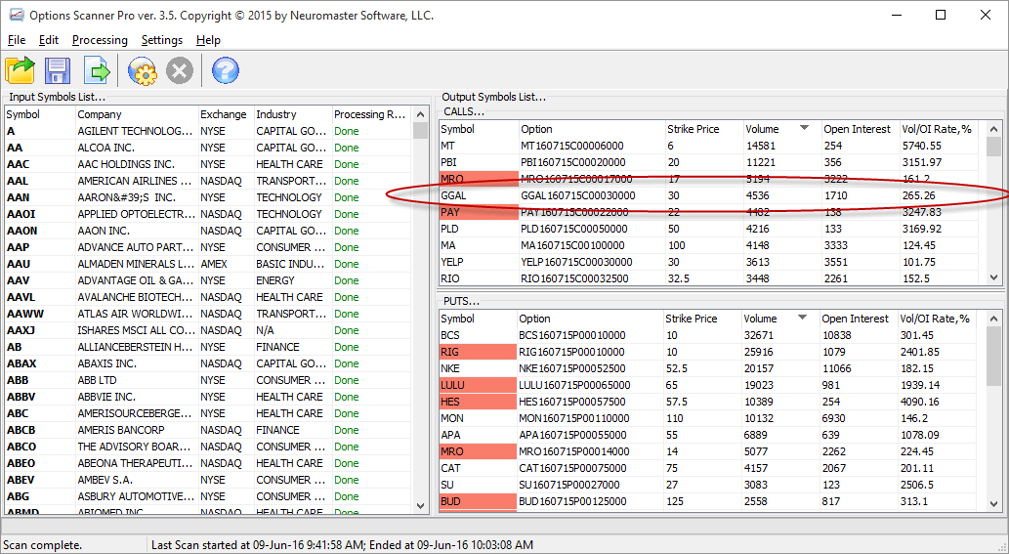Click the export document arrow icon
The image size is (1009, 554).
[x=97, y=70]
